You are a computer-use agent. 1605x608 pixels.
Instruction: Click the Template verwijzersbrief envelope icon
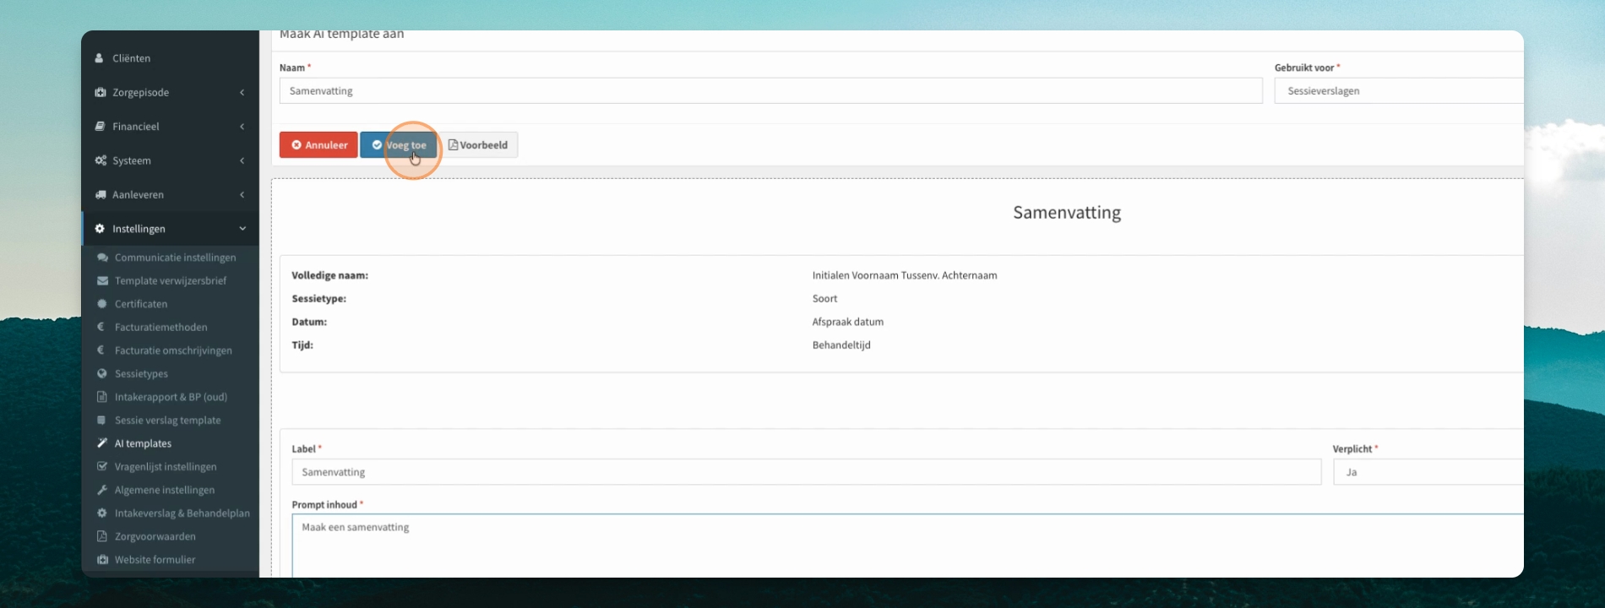click(x=102, y=280)
